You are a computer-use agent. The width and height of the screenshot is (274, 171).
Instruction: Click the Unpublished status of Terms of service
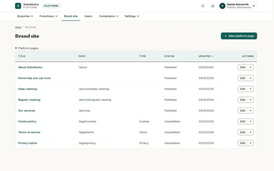click(x=172, y=132)
